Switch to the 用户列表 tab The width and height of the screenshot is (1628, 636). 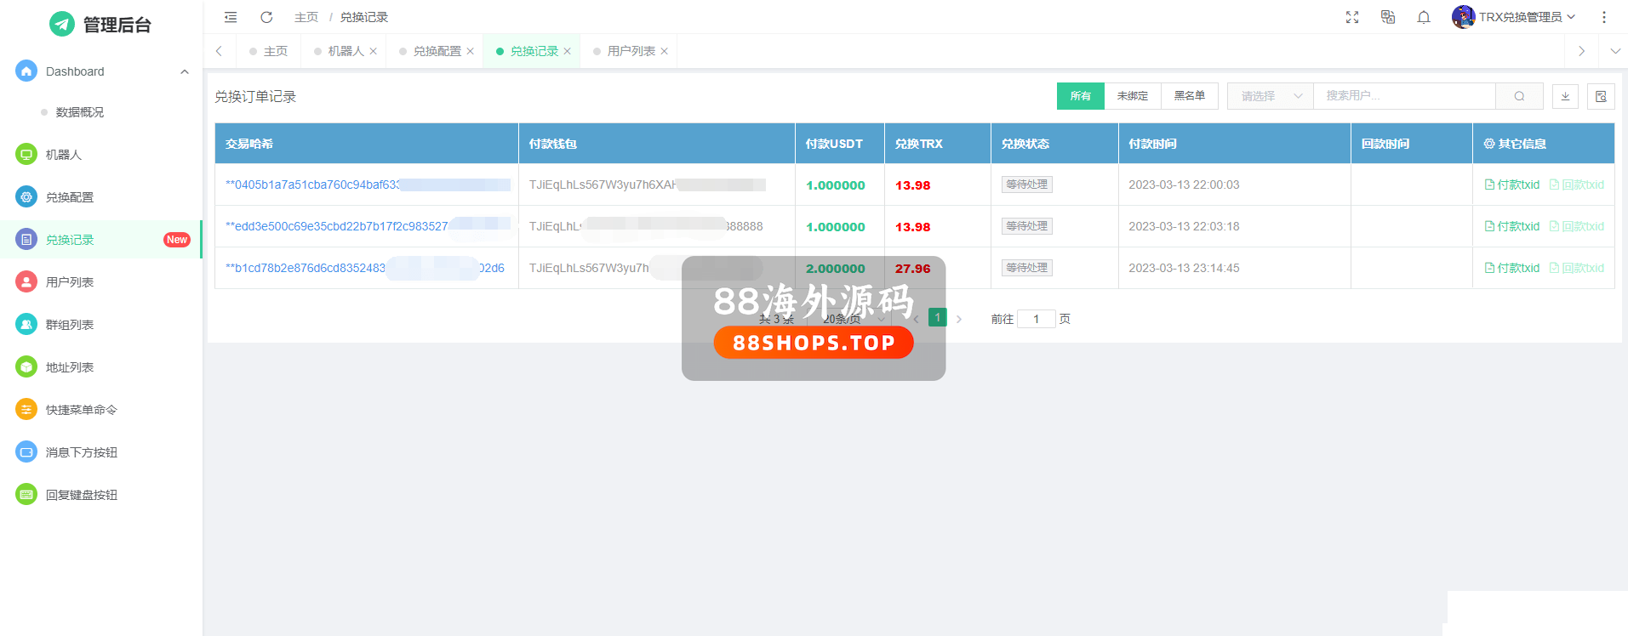pyautogui.click(x=631, y=51)
